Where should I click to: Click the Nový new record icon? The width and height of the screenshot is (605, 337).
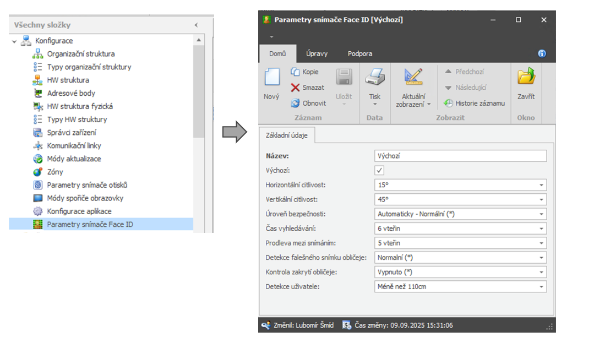271,77
